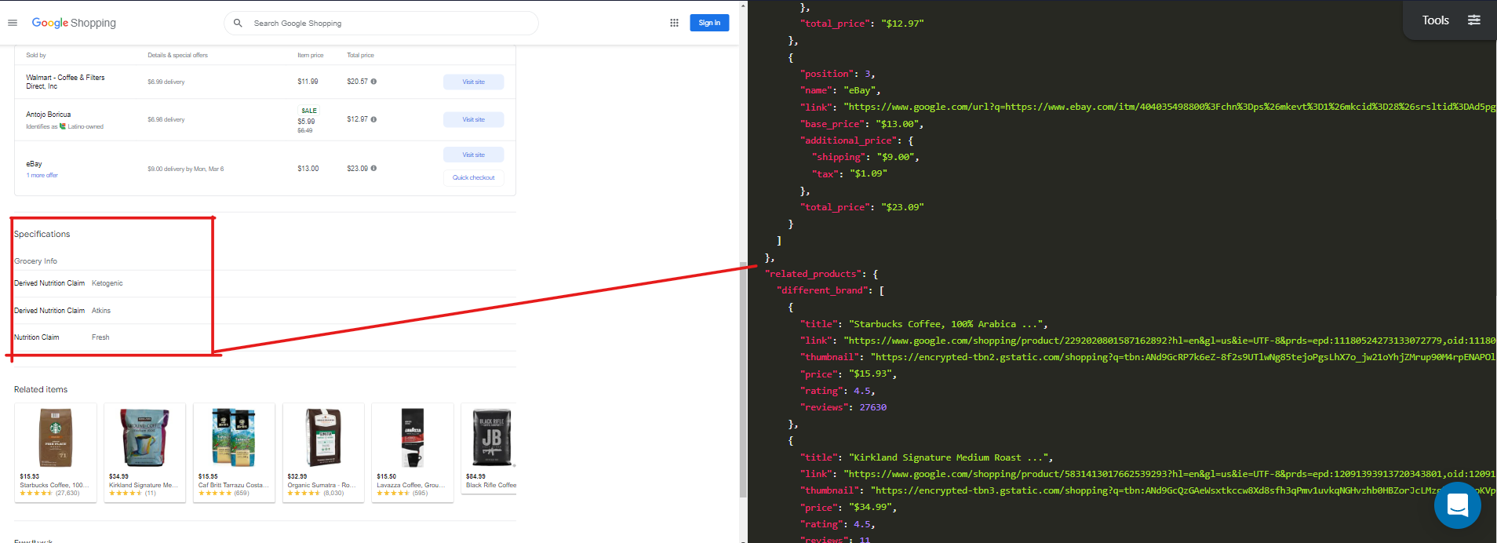Open the Starbucks Coffee product thumbnail
Image resolution: width=1497 pixels, height=543 pixels.
tap(56, 437)
